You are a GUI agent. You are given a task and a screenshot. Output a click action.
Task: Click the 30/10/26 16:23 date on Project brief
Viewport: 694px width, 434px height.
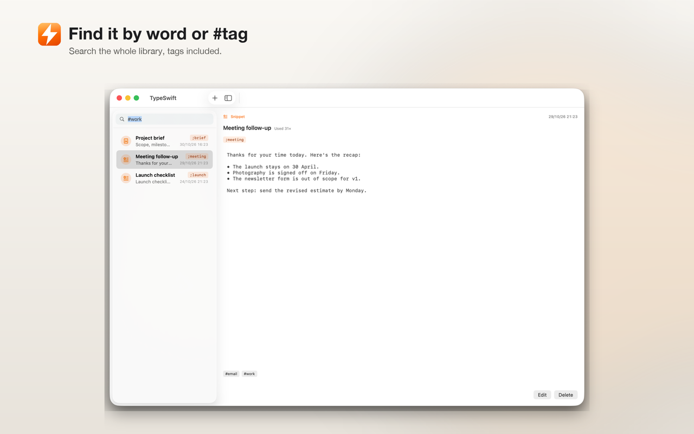[x=194, y=145]
